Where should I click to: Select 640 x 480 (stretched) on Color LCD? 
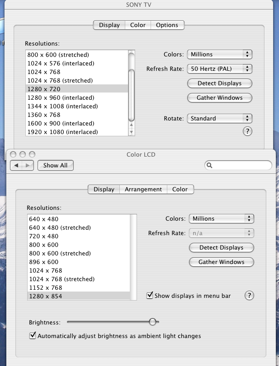pos(79,227)
